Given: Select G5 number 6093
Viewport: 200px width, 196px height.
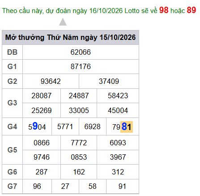Looking at the screenshot, I should (118, 143).
